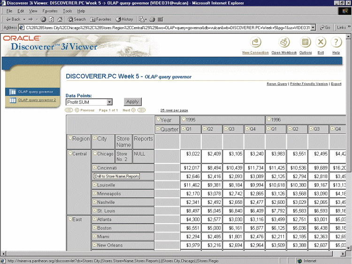The image size is (352, 264).
Task: Click the 25 rows per page link
Action: (174, 110)
